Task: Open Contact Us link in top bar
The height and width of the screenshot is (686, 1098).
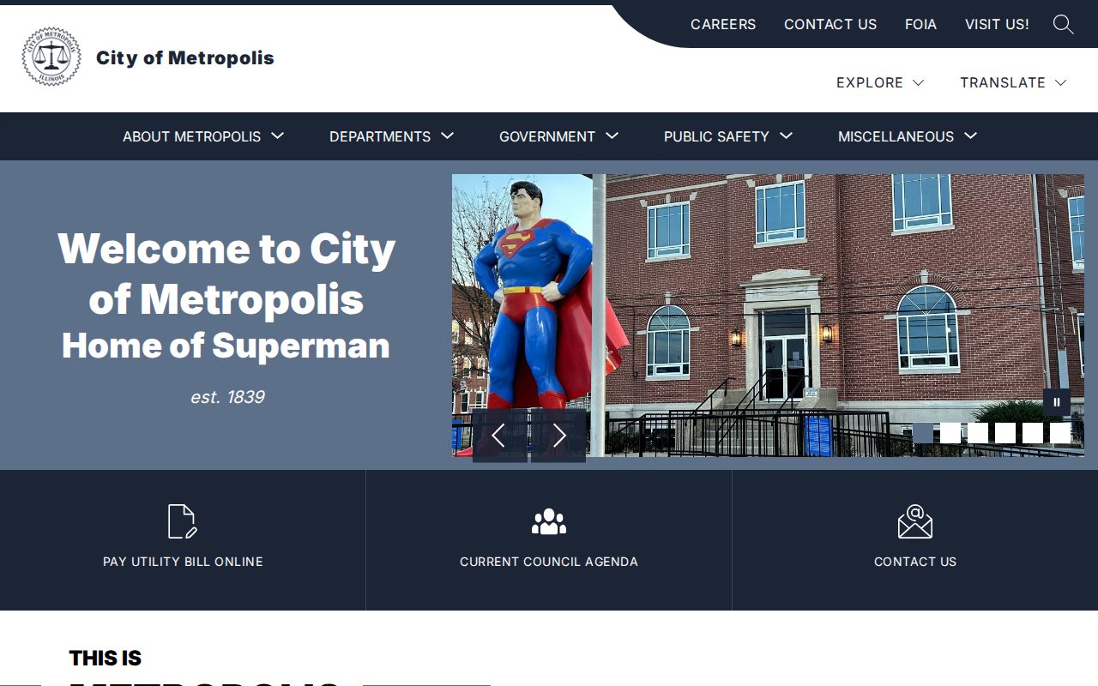Action: point(830,24)
